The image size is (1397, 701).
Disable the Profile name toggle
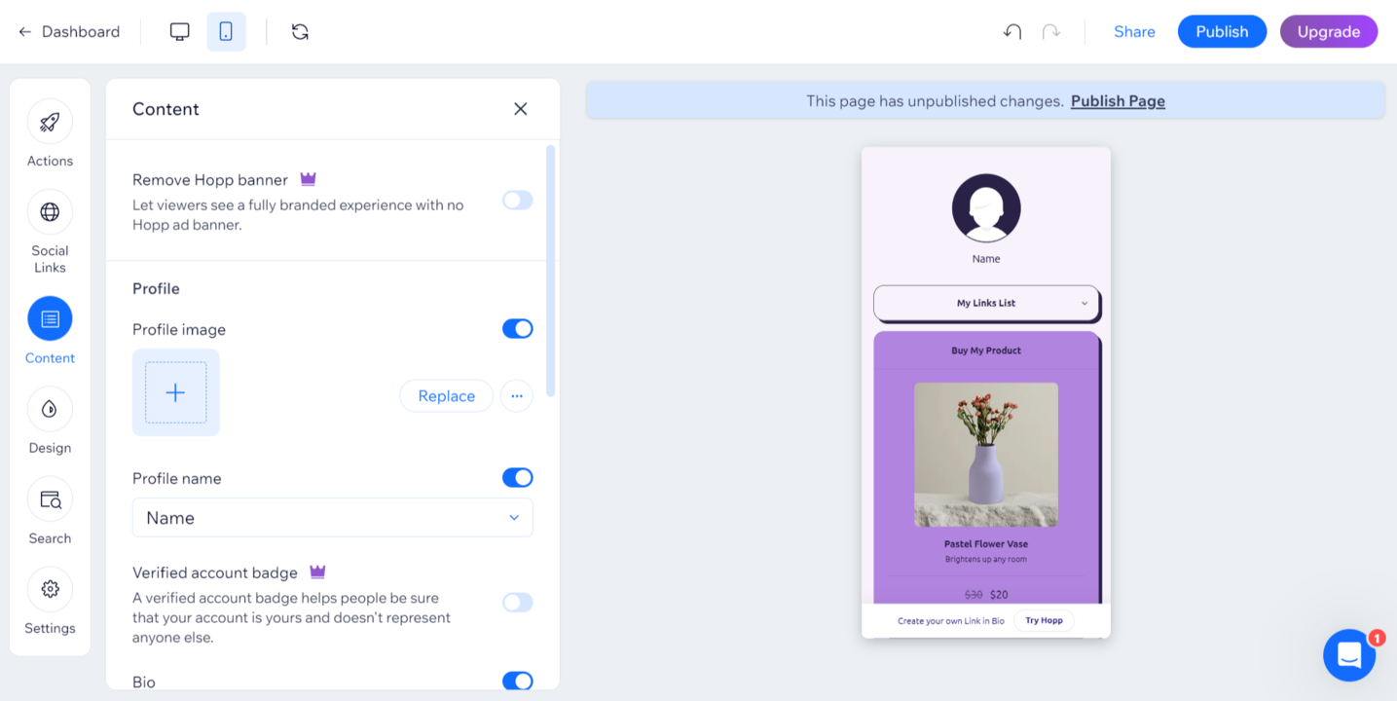(x=517, y=478)
